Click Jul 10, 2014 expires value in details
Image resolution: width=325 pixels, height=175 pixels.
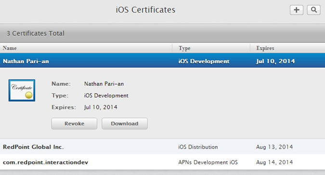(x=101, y=108)
